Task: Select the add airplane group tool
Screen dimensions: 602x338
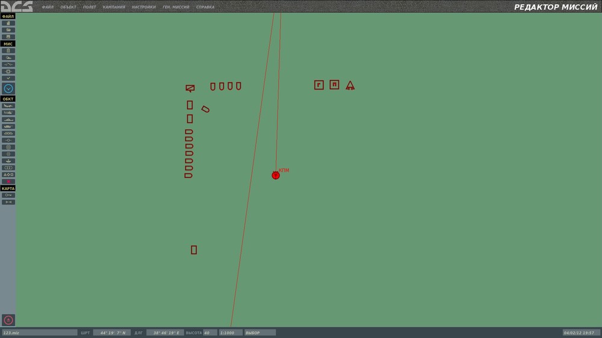Action: [8, 106]
